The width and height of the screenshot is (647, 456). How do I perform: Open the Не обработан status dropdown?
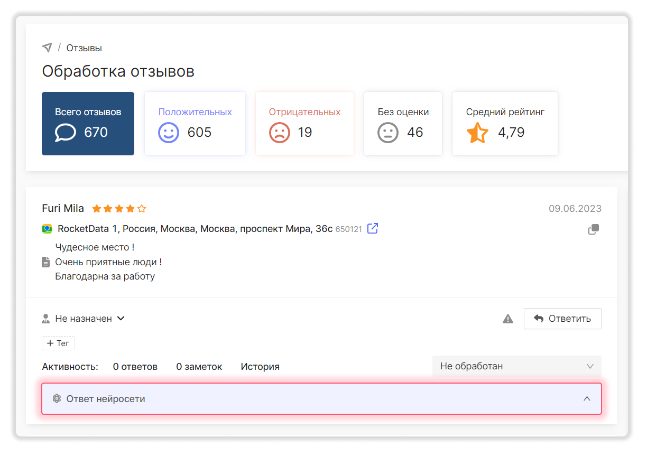click(516, 366)
